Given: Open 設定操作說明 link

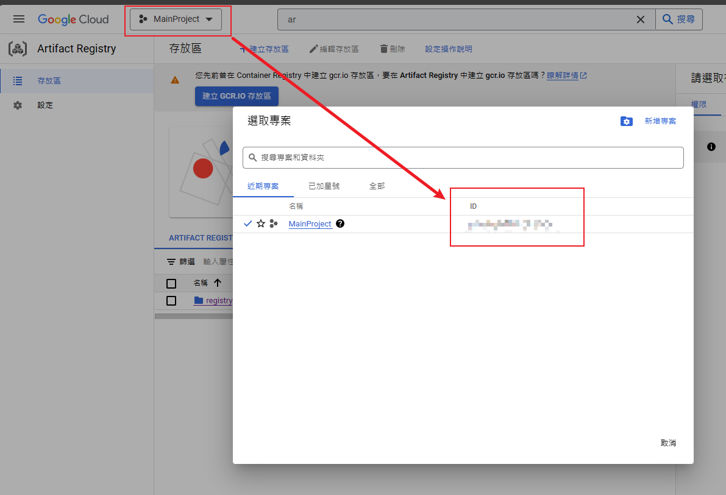Looking at the screenshot, I should (449, 49).
